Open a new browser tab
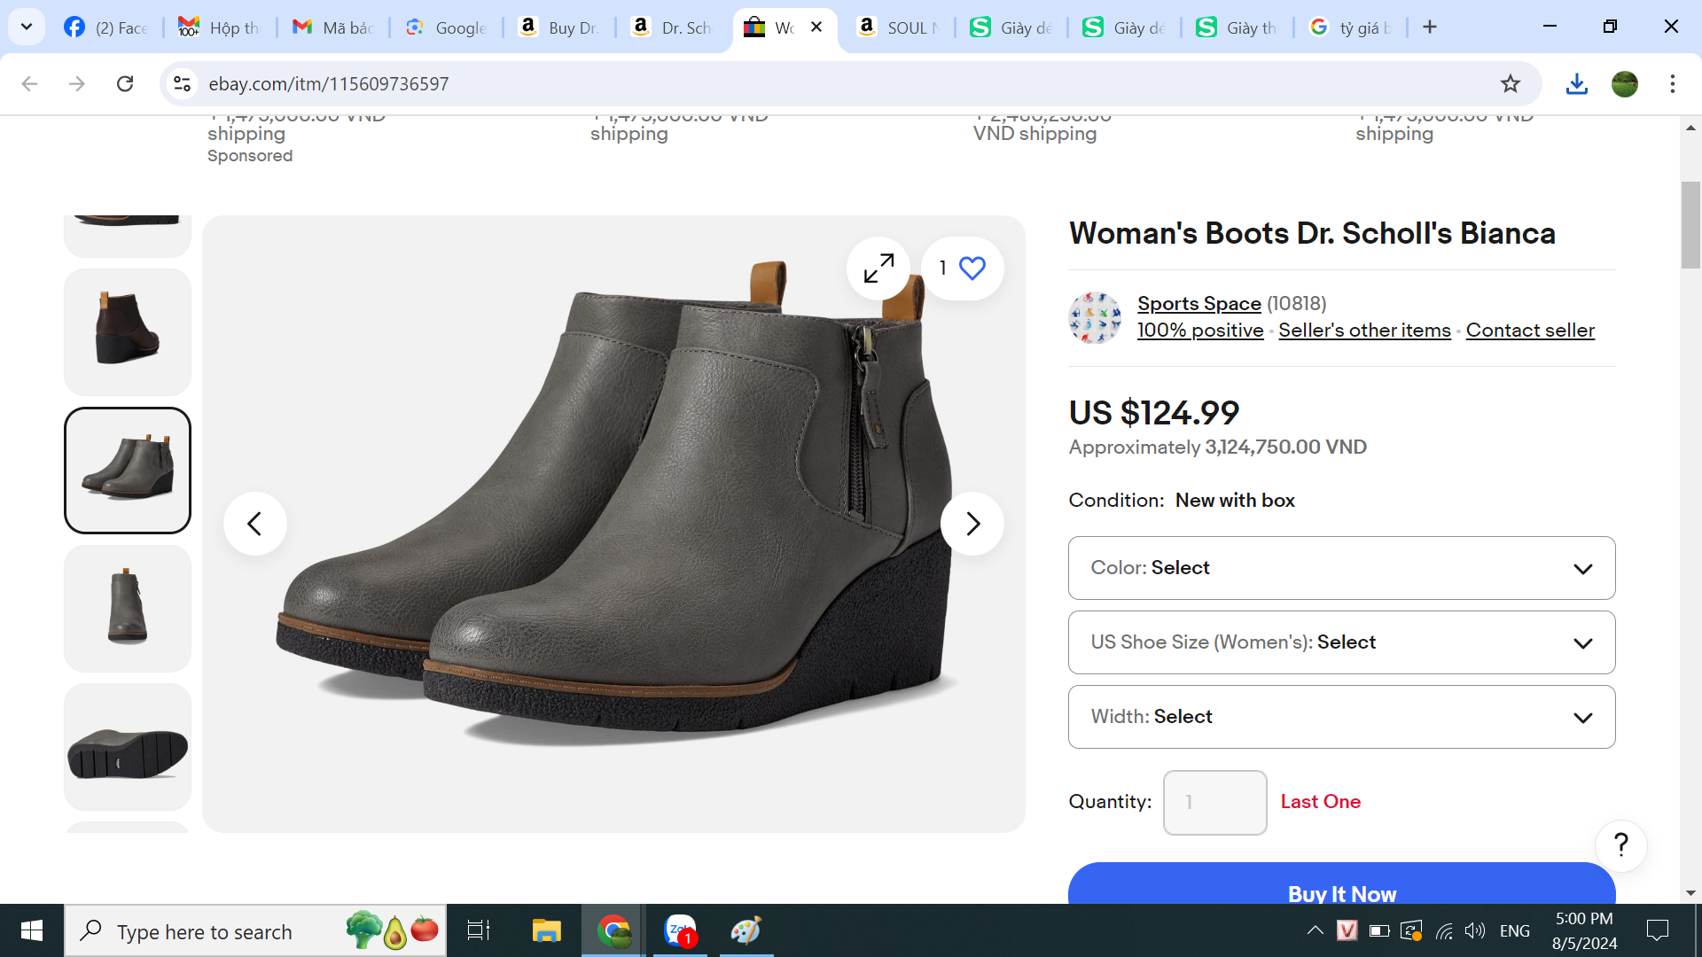1702x957 pixels. [1430, 27]
